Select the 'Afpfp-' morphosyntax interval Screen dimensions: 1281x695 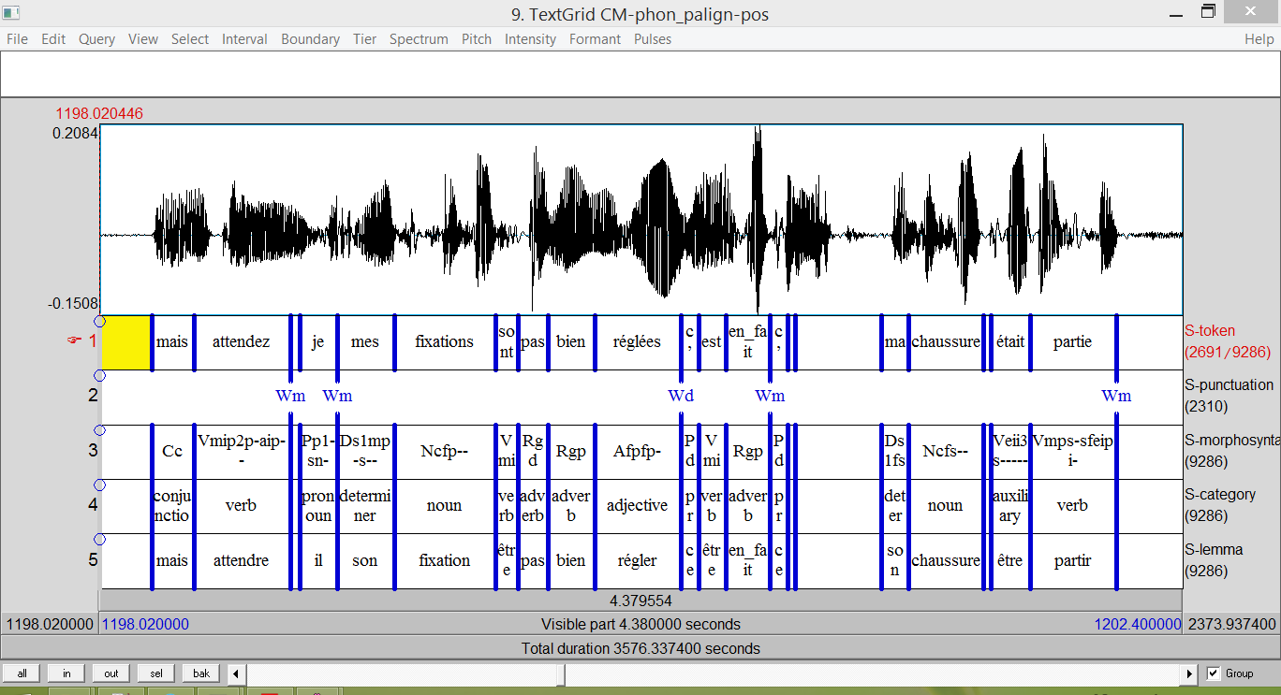pyautogui.click(x=636, y=451)
